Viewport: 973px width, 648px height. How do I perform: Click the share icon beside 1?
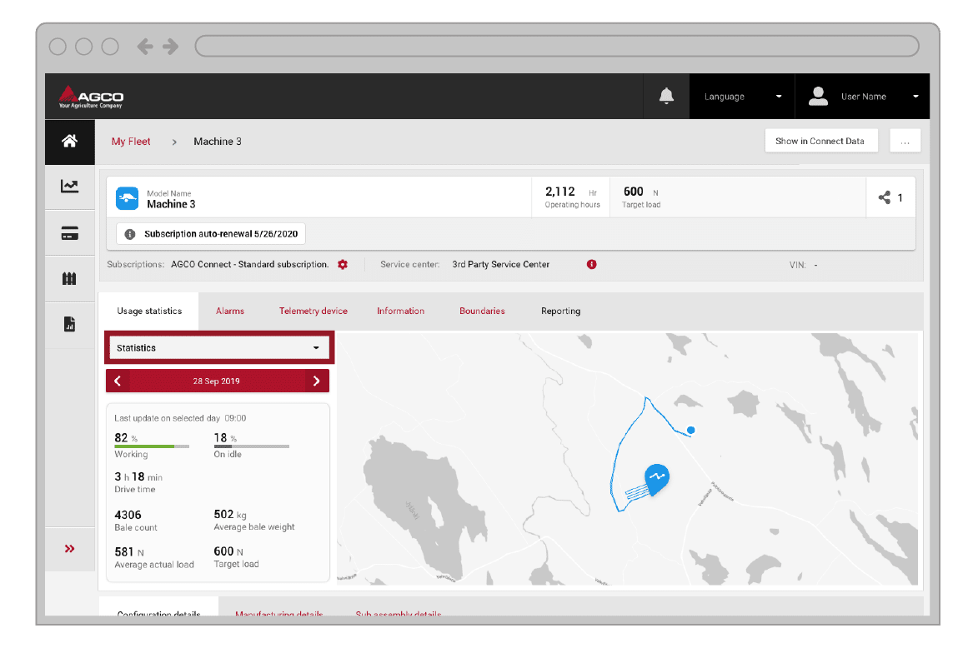(885, 197)
